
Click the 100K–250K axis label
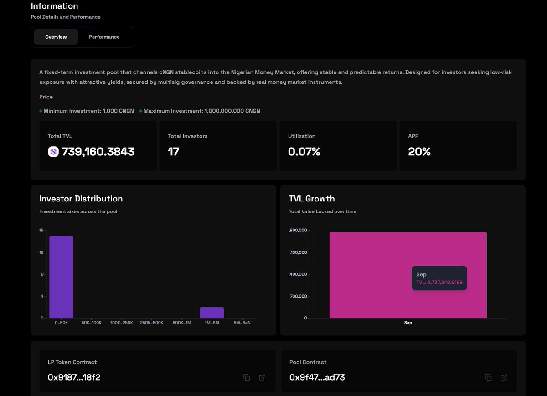(122, 323)
